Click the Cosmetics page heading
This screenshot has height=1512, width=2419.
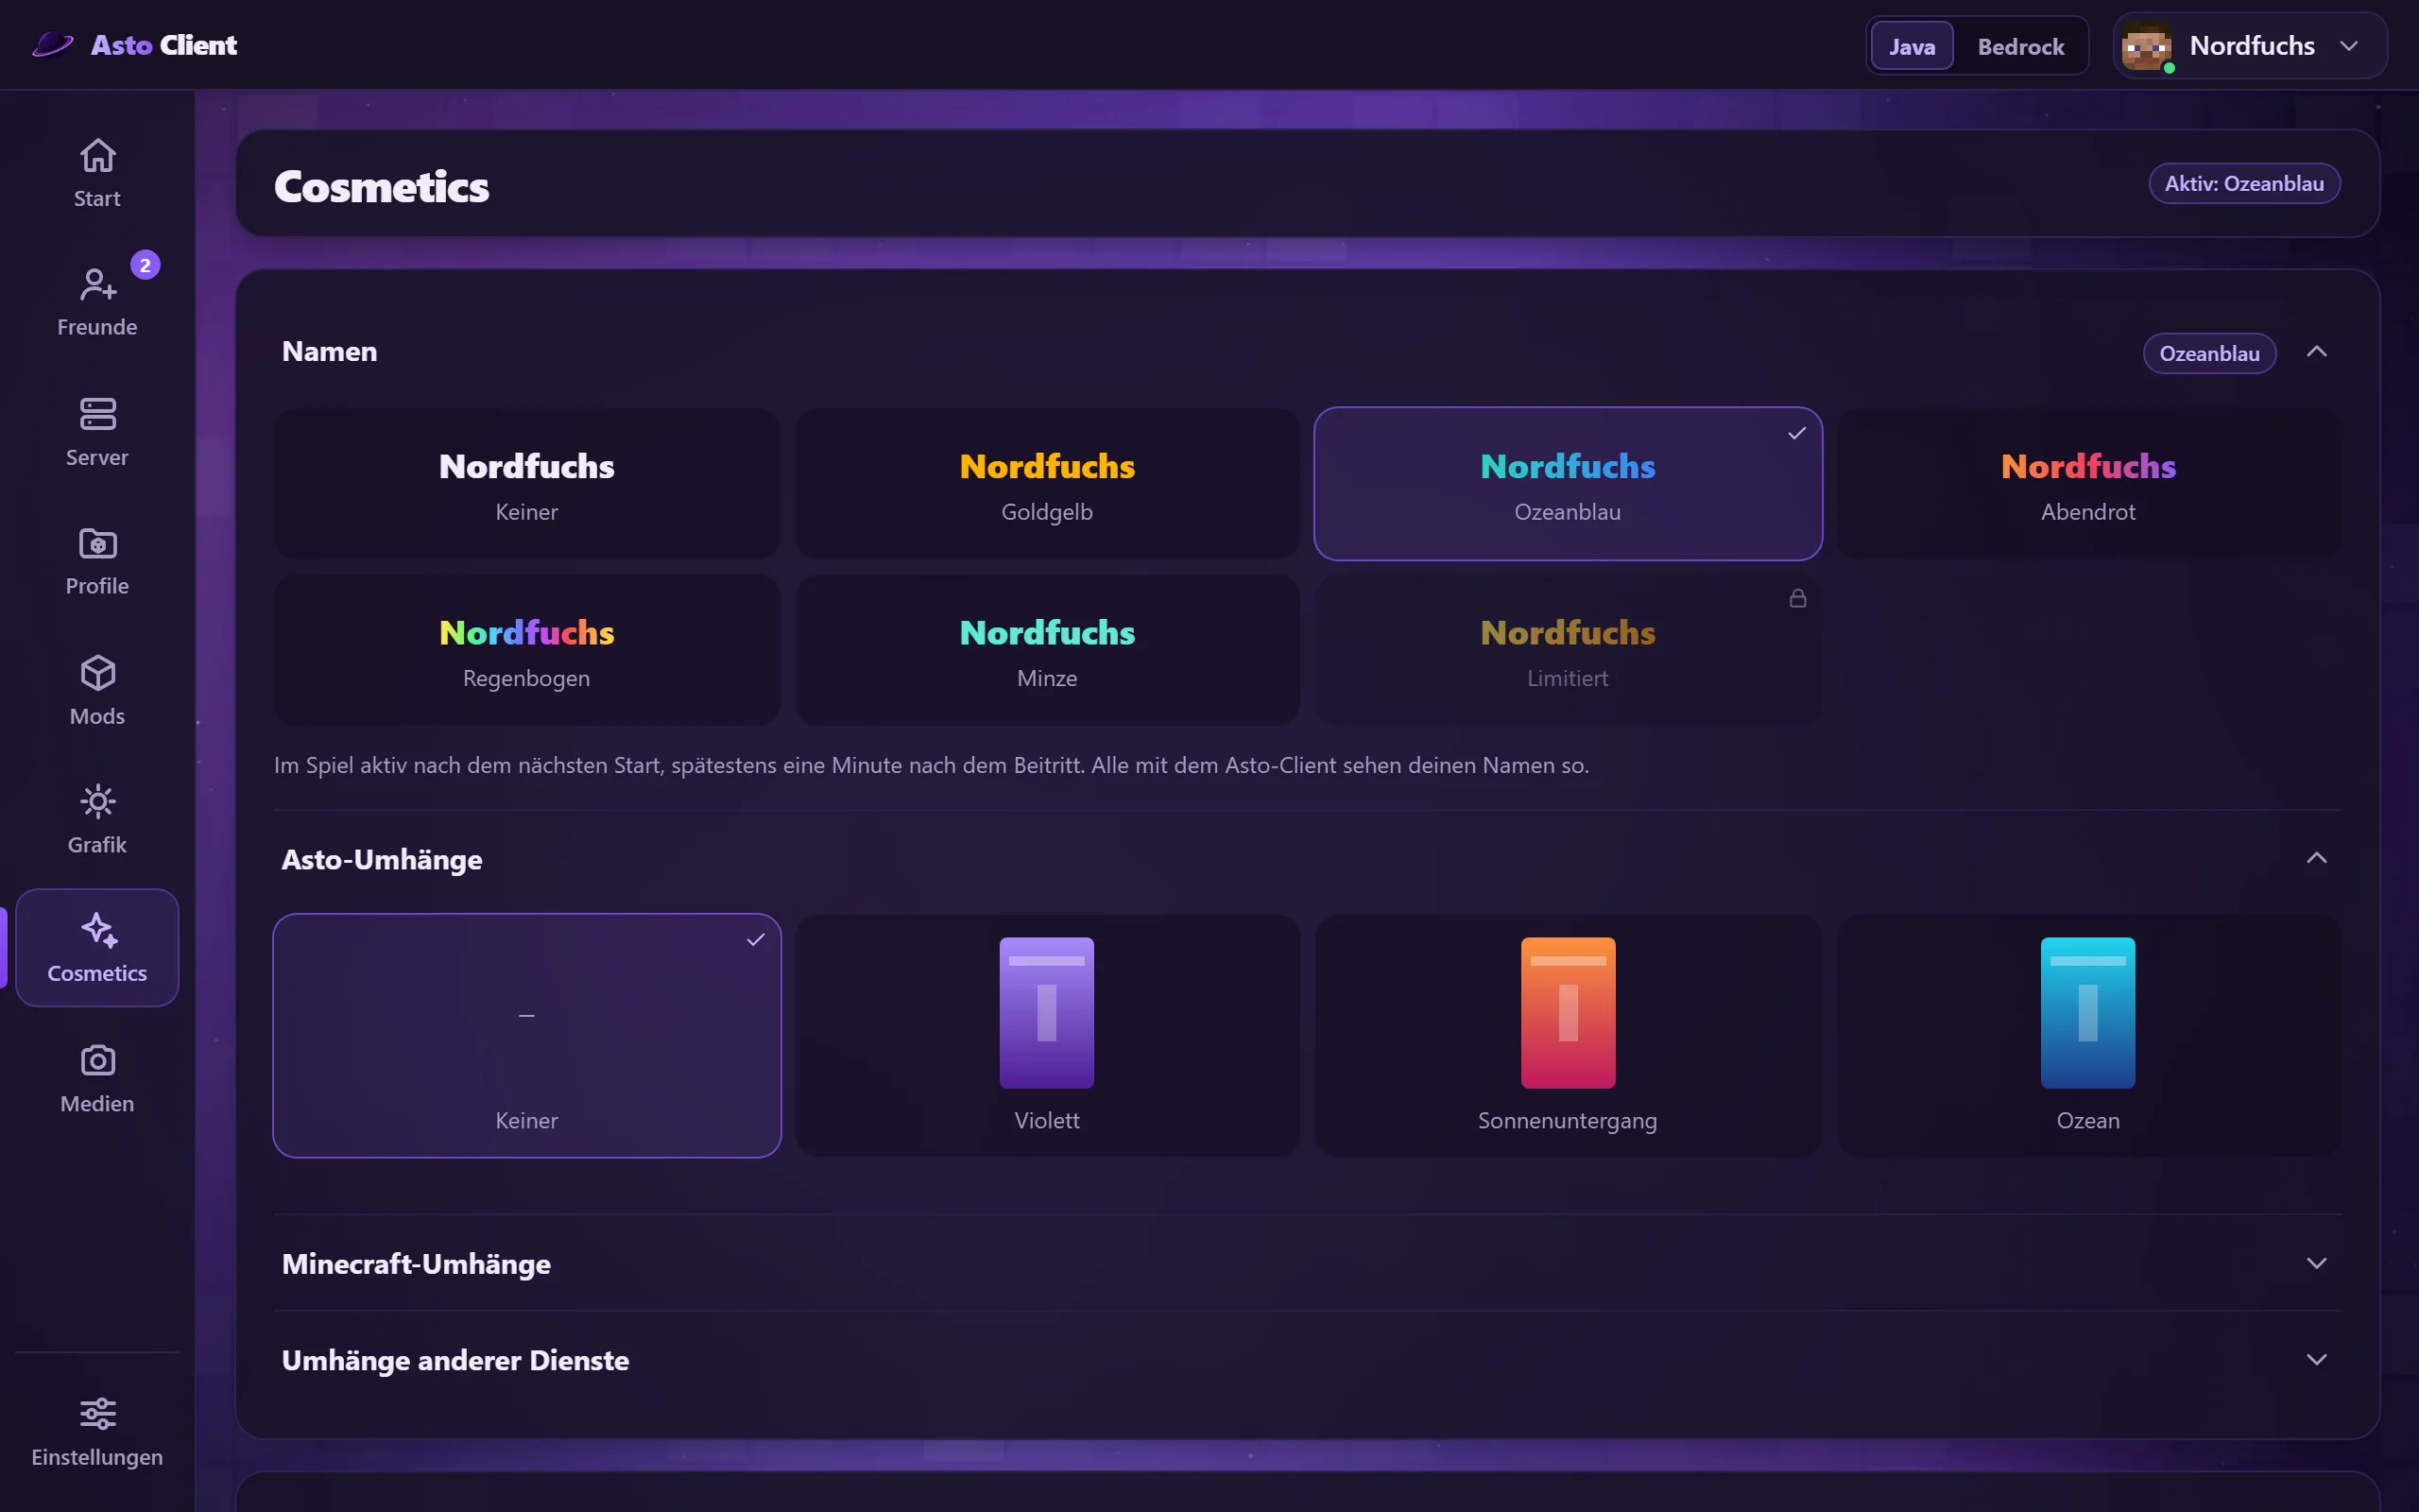coord(382,187)
